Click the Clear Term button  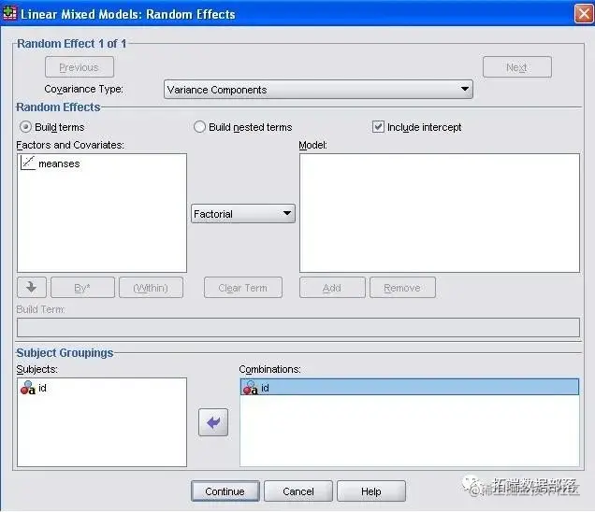243,288
